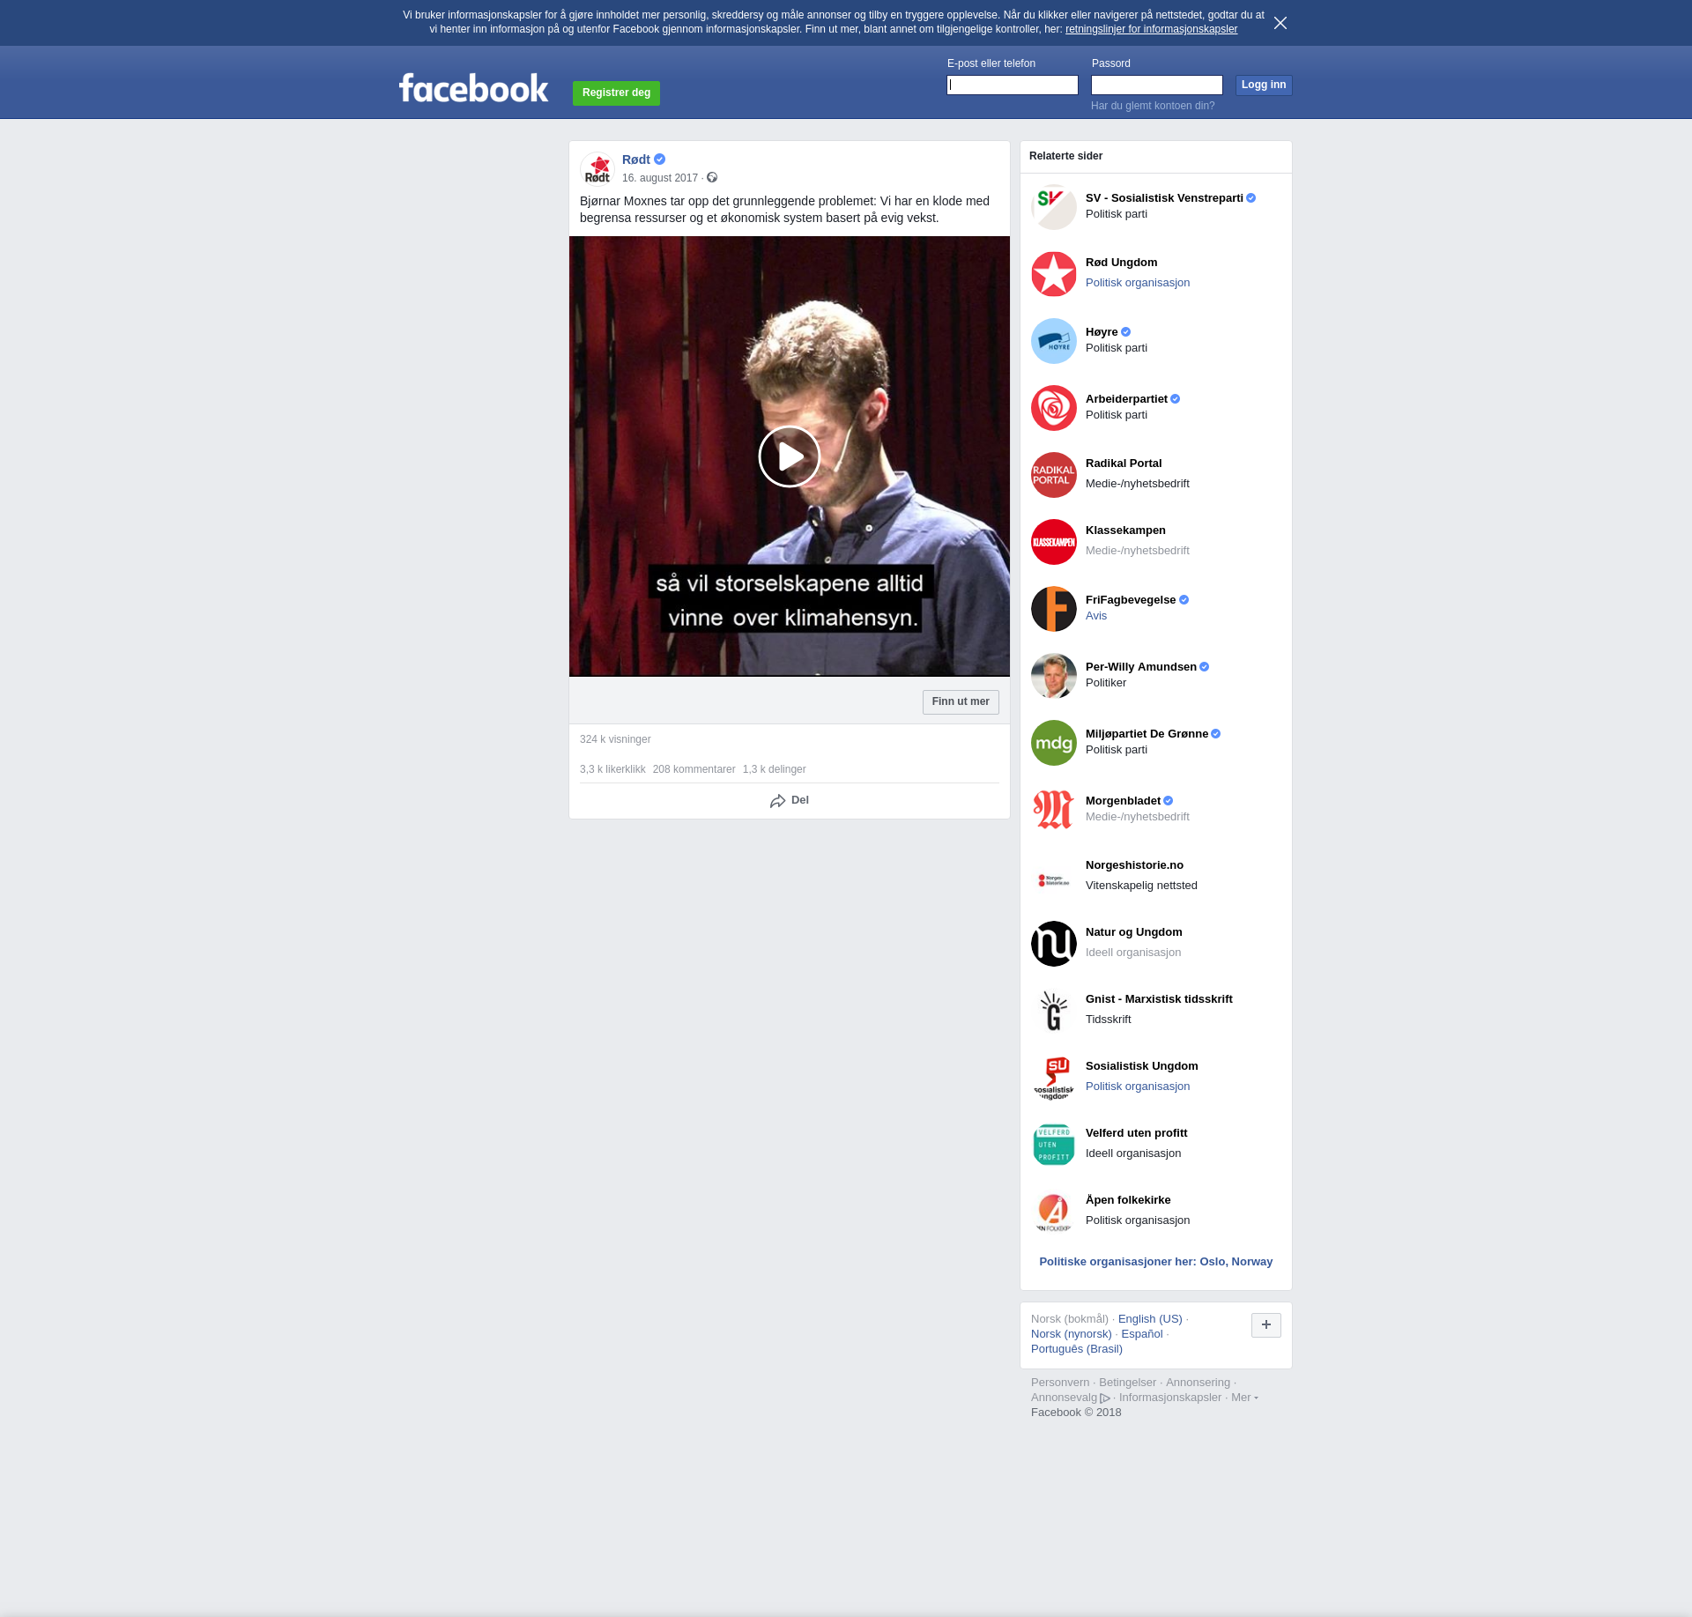The height and width of the screenshot is (1617, 1692).
Task: Open retningslinjer for informasjonskapsler link
Action: click(1151, 29)
